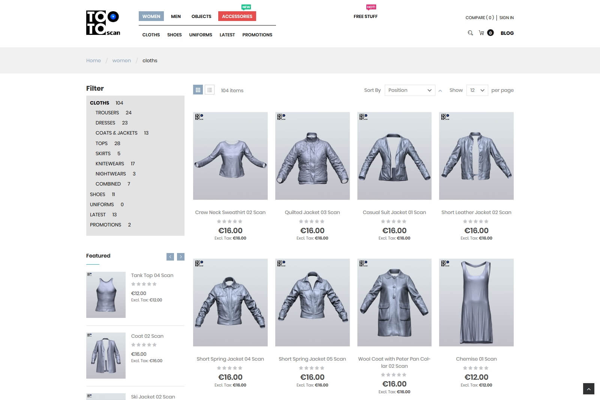Show previous featured products

pyautogui.click(x=170, y=257)
